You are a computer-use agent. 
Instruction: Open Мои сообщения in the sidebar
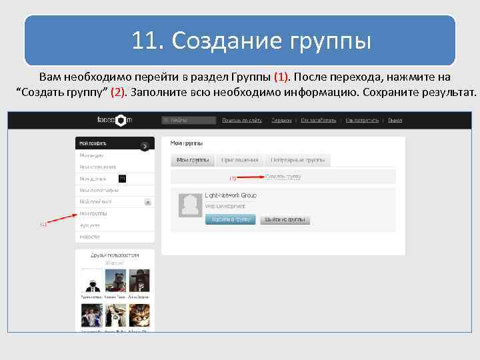pos(98,167)
